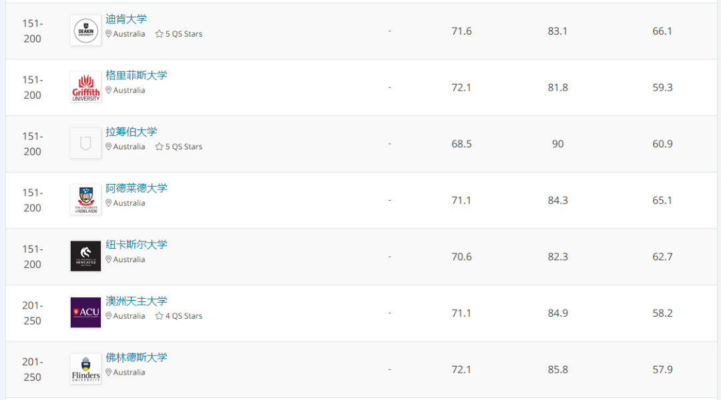Click the 151-200 rank of 纽卡斯尔大学

tap(32, 257)
